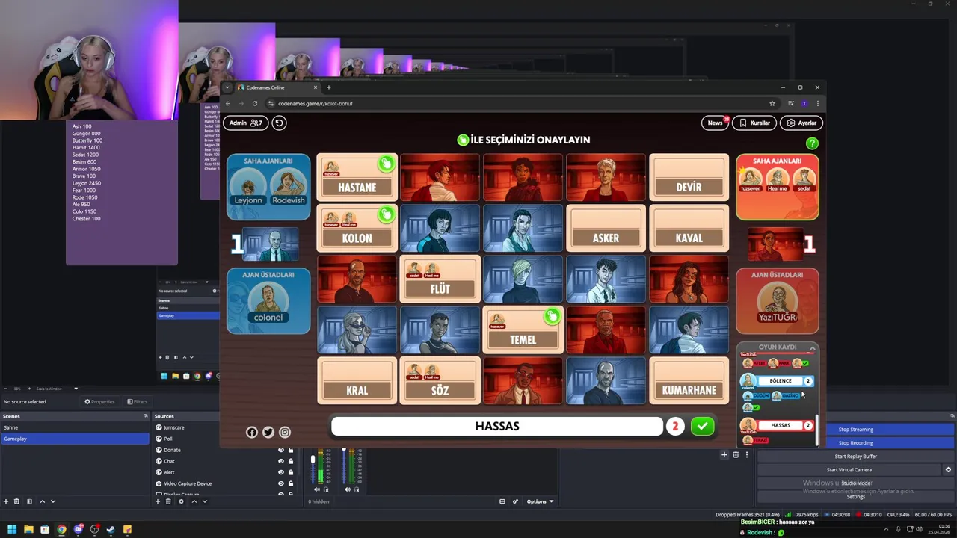Open the Instagram link in Codenames footer
This screenshot has width=957, height=538.
(x=285, y=432)
